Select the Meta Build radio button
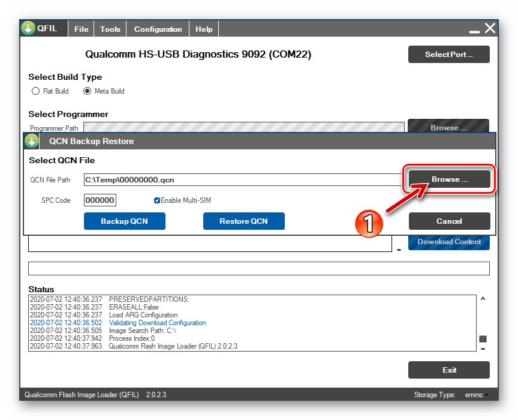518x420 pixels. [x=87, y=91]
